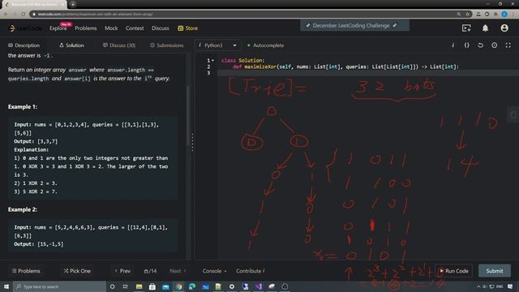
Task: Click the Example 1 heading
Action: pos(23,106)
